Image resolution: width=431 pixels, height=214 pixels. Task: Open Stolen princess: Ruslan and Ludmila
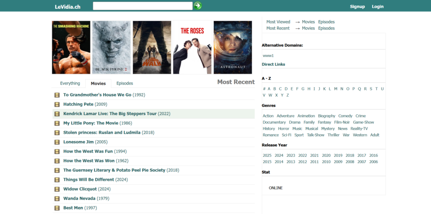[102, 132]
